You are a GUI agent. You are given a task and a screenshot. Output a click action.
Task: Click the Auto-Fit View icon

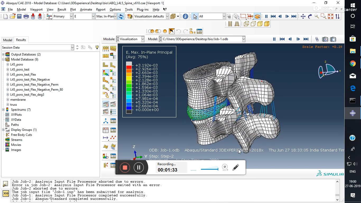pyautogui.click(x=331, y=16)
